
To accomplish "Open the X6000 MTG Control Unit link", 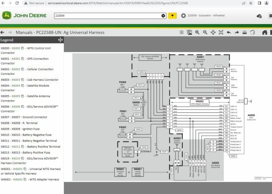I will (16, 48).
